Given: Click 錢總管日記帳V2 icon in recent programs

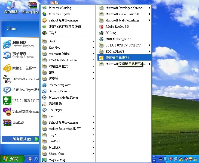Looking at the screenshot, I should pyautogui.click(x=7, y=68).
